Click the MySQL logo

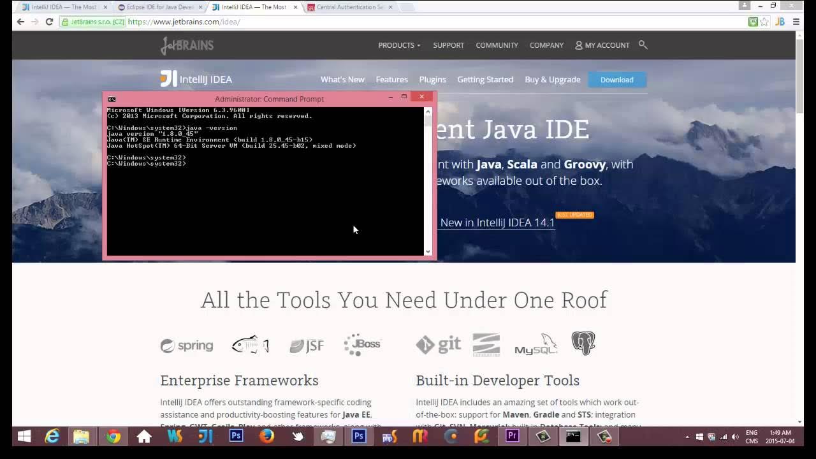pos(536,344)
